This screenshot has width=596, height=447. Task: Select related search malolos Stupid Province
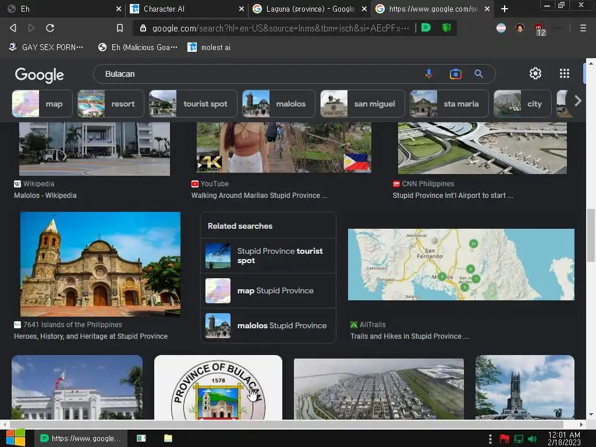(x=268, y=326)
